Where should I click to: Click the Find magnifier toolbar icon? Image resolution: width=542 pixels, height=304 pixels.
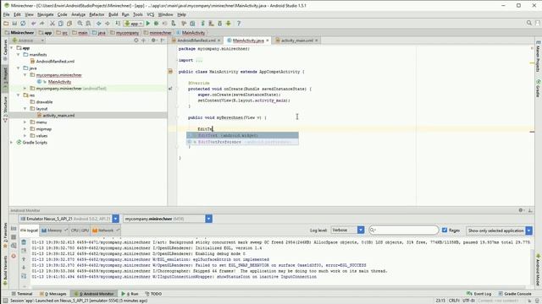80,24
